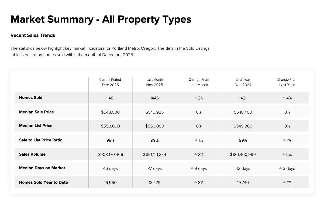Click green up arrow beside Year to Date 8%

[195, 182]
